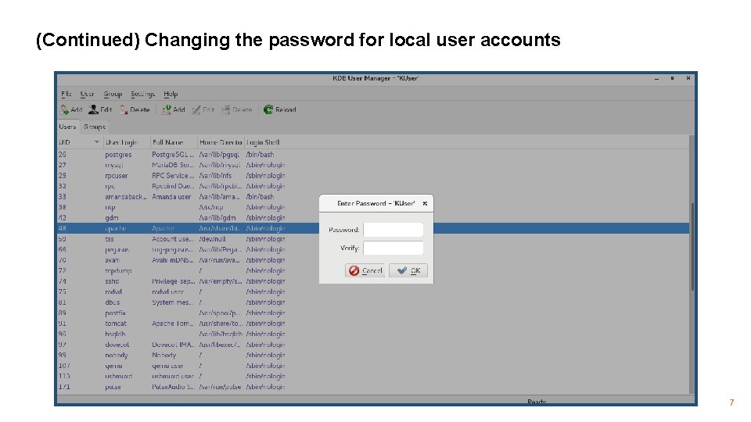Select the ntp user row
The image size is (751, 422).
click(374, 207)
